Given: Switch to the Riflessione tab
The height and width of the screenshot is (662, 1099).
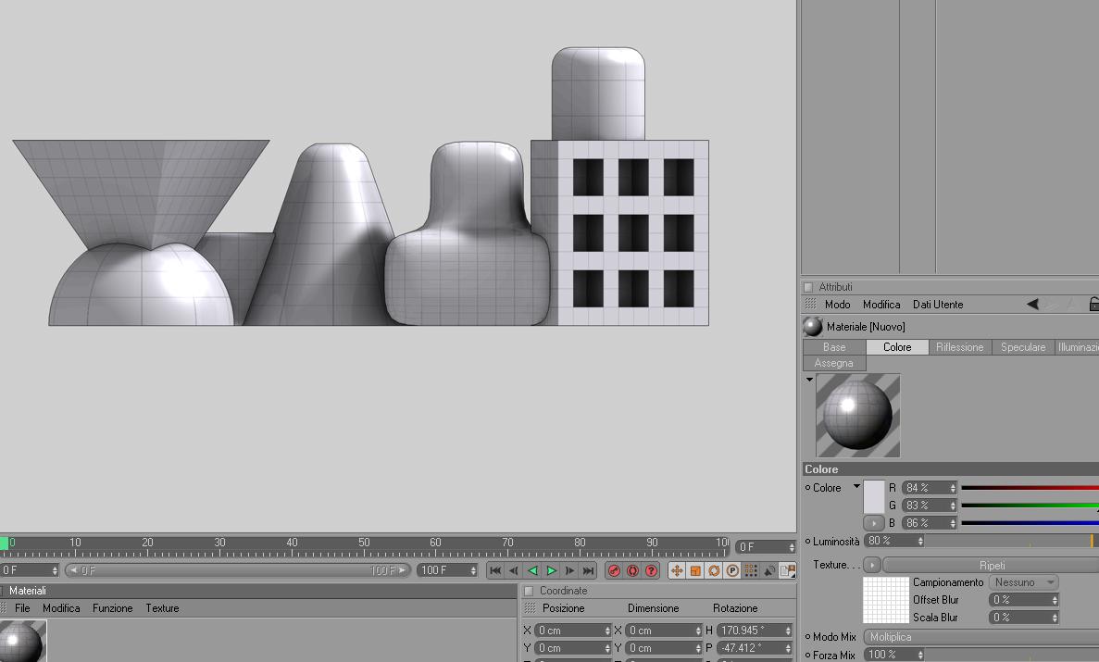Looking at the screenshot, I should click(x=959, y=347).
